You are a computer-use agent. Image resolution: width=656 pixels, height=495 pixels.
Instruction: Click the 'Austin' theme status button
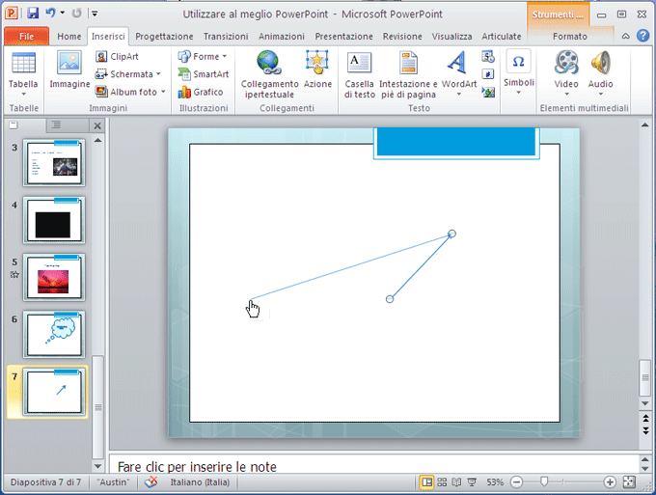113,482
